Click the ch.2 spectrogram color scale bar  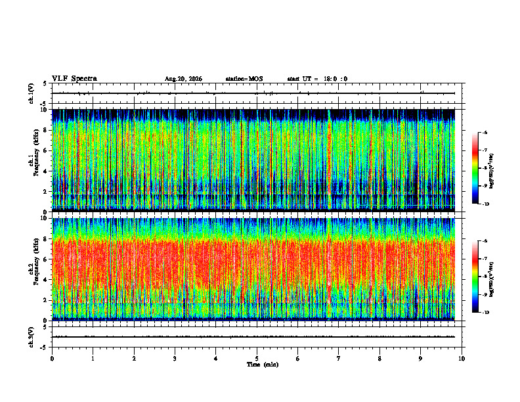(x=475, y=277)
